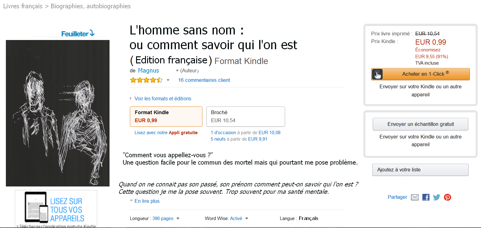Click the book cover thumbnail
This screenshot has width=481, height=228.
(x=58, y=113)
